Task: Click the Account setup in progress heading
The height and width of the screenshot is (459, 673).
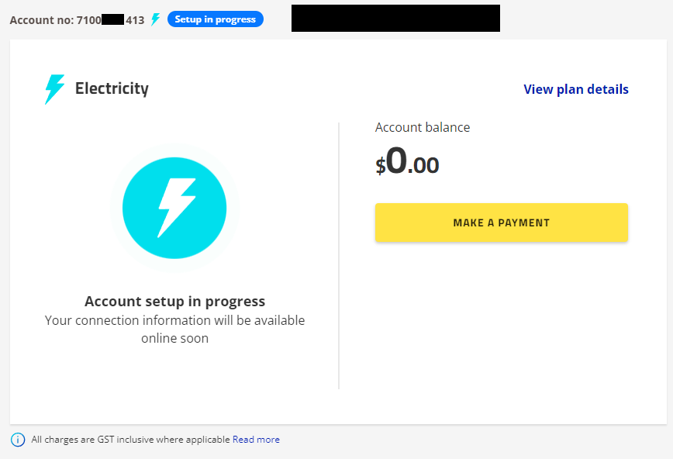Action: coord(174,302)
